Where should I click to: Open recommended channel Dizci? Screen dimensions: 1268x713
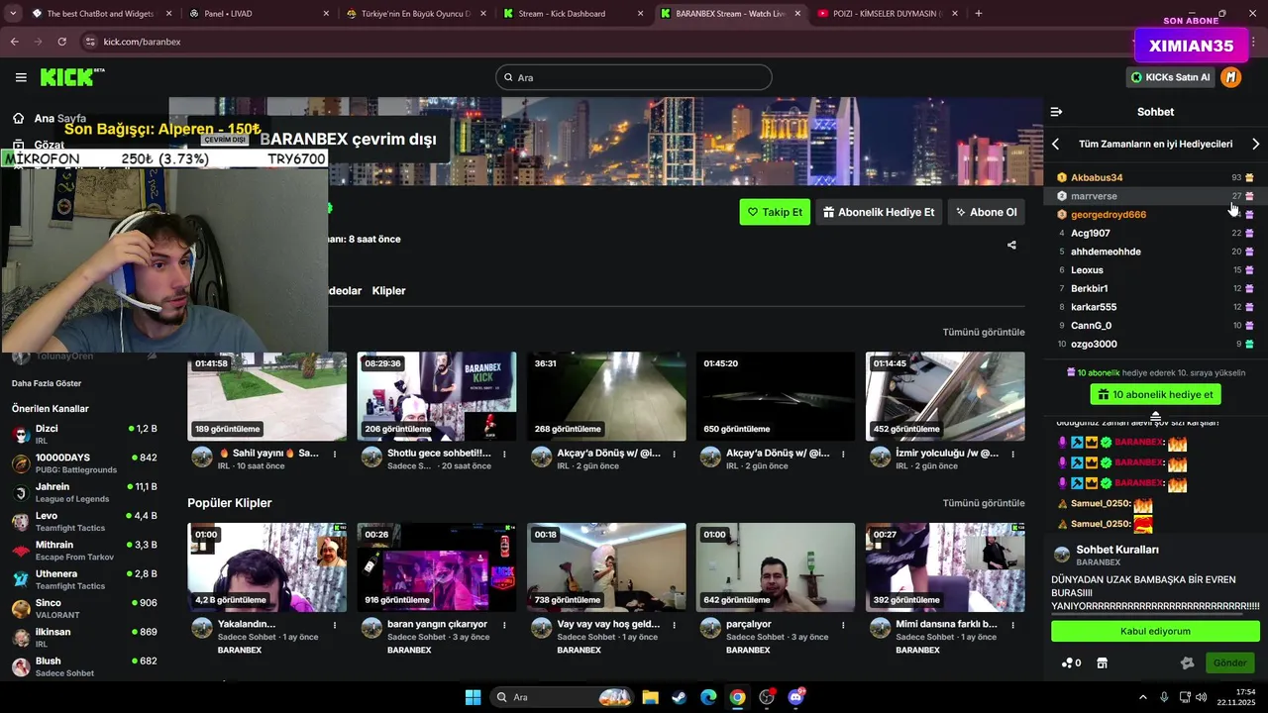[x=84, y=434]
